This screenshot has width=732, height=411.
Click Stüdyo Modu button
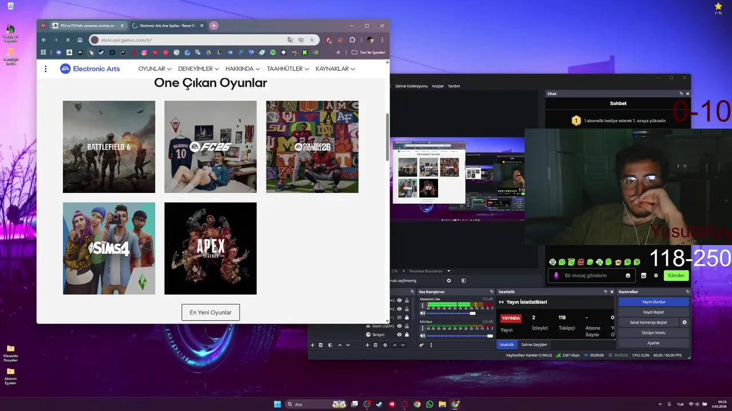654,333
